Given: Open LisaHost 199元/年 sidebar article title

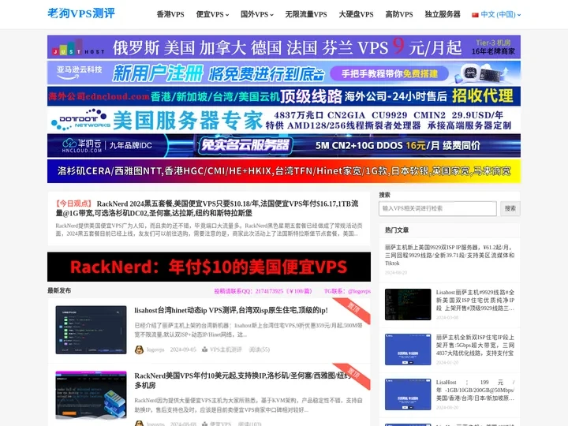Looking at the screenshot, I should 475,390.
